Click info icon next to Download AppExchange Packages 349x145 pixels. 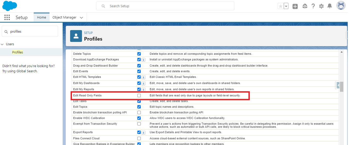144,60
